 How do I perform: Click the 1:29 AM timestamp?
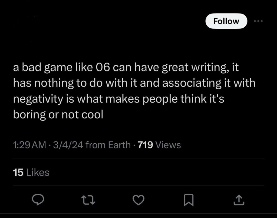pos(29,145)
